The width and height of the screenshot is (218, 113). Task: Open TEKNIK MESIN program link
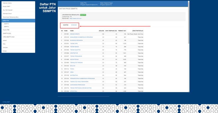[x=74, y=47]
